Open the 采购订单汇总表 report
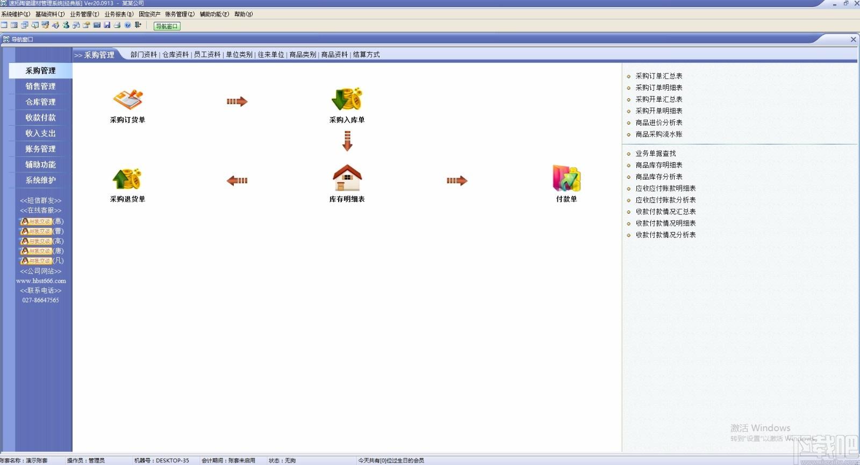Screen dimensions: 860x465 pyautogui.click(x=659, y=76)
